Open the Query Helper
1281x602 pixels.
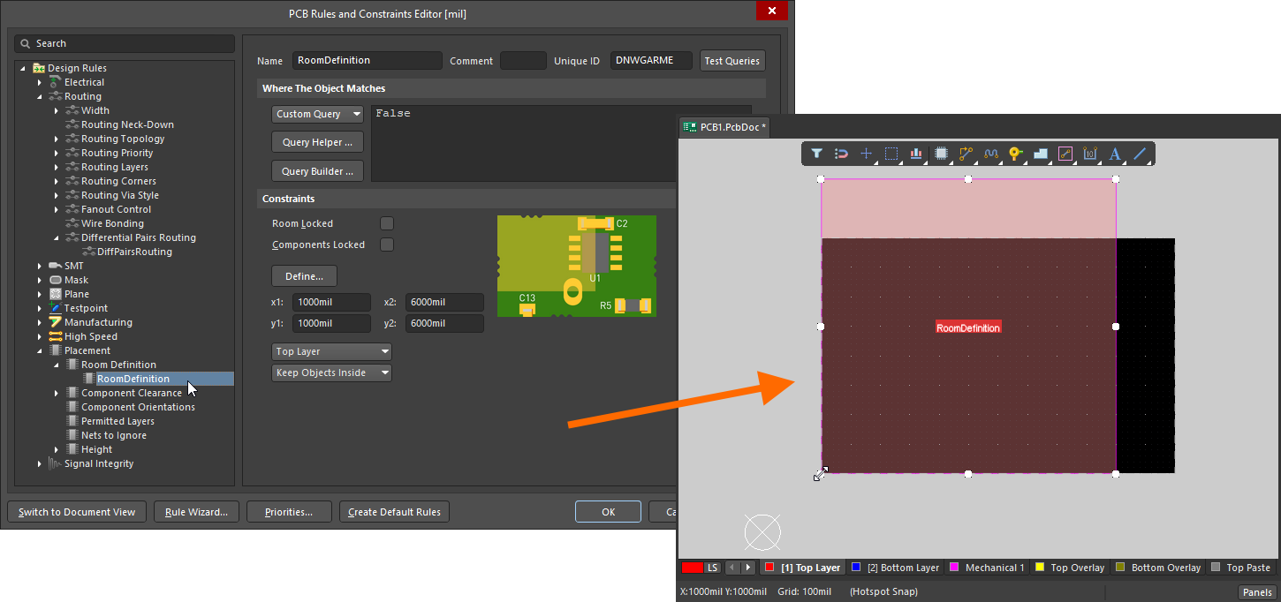coord(317,142)
